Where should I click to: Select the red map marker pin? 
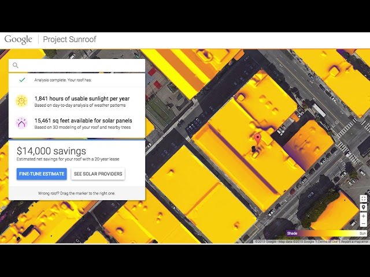click(x=258, y=140)
